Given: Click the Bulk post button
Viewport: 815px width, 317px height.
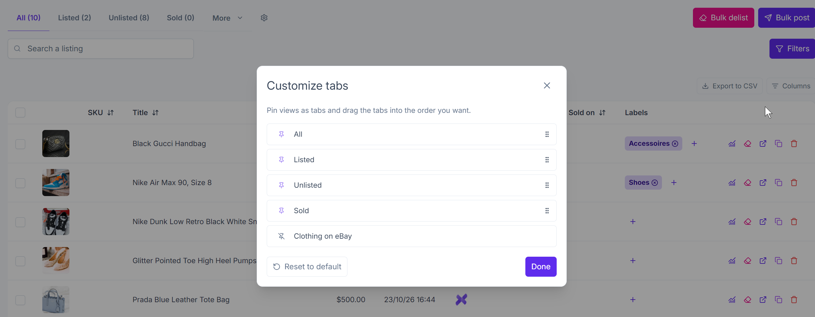Looking at the screenshot, I should coord(787,18).
